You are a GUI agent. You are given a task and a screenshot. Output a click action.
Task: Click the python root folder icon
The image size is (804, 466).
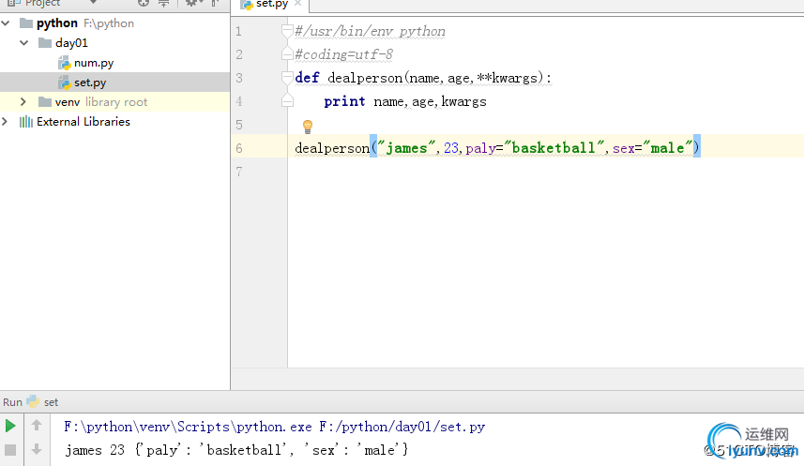(26, 23)
